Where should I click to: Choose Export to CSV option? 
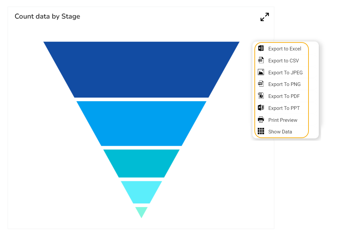tap(283, 61)
